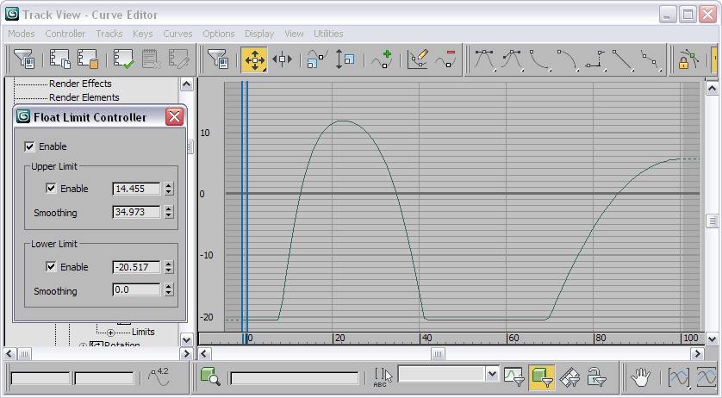Set tangents to Linear
Screen dimensions: 722x398
(623, 59)
